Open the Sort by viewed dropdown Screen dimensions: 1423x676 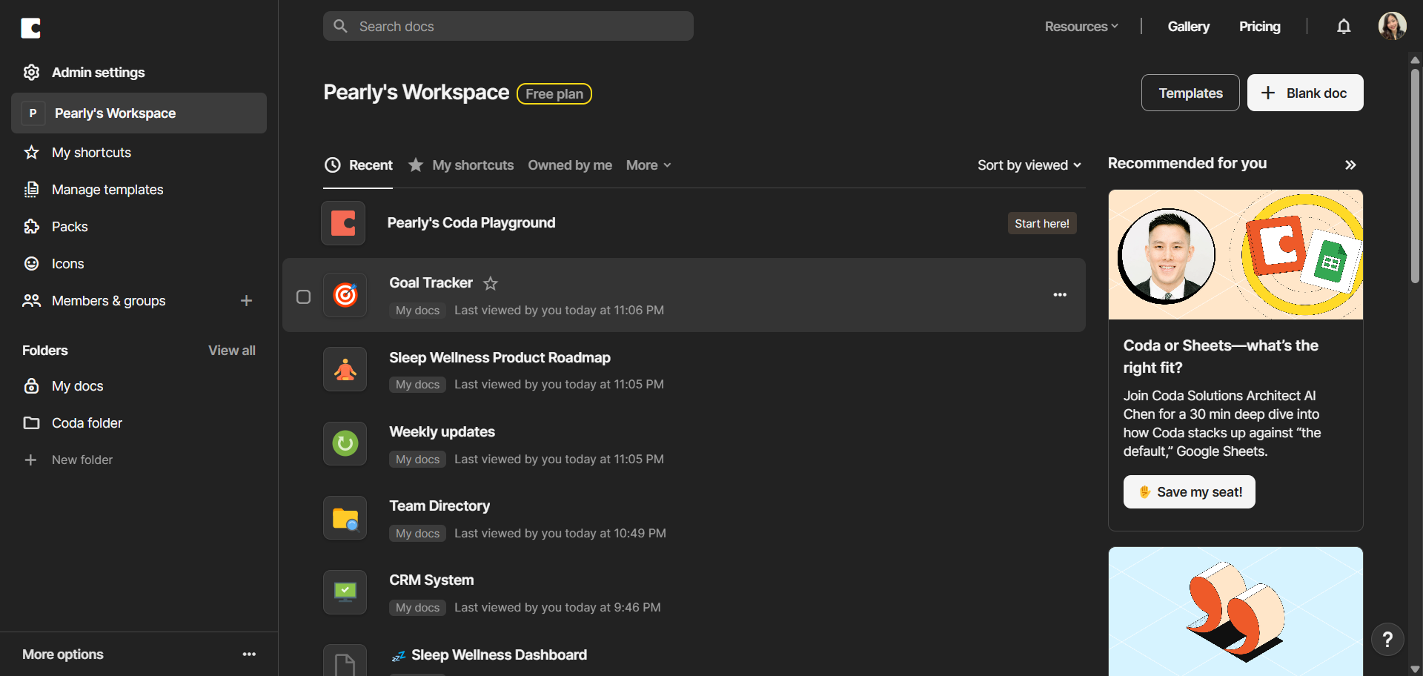point(1029,165)
